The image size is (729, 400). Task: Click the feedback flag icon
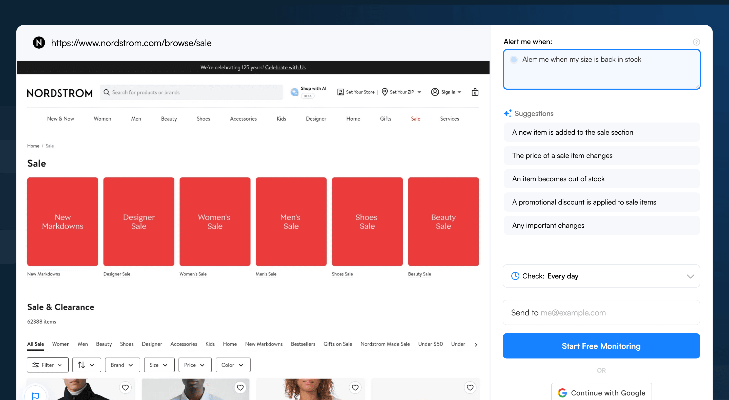tap(35, 395)
